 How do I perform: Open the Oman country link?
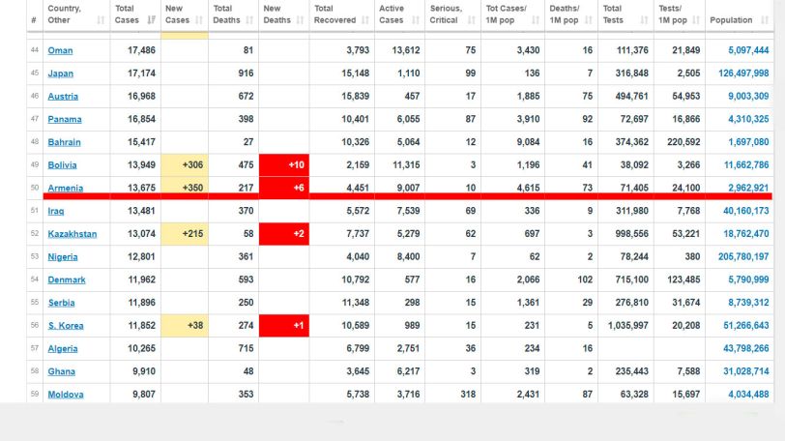click(x=60, y=50)
